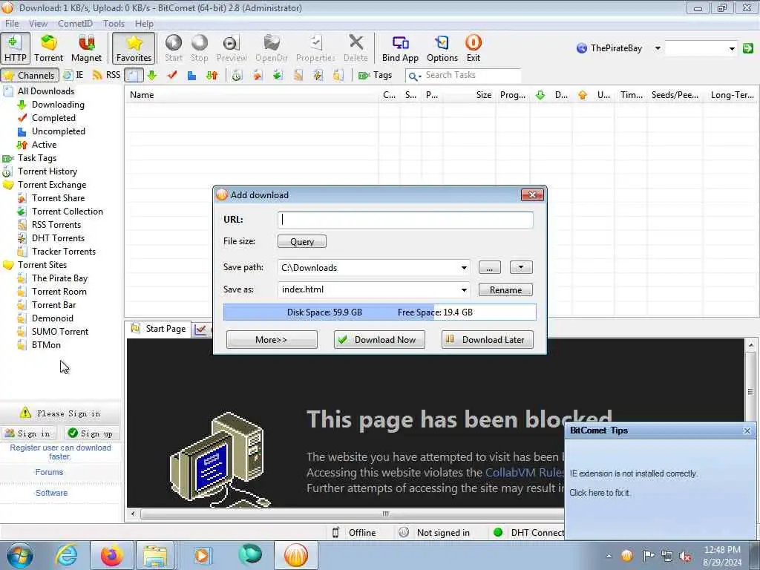Open the Help menu
Screen dimensions: 760x570
point(144,23)
